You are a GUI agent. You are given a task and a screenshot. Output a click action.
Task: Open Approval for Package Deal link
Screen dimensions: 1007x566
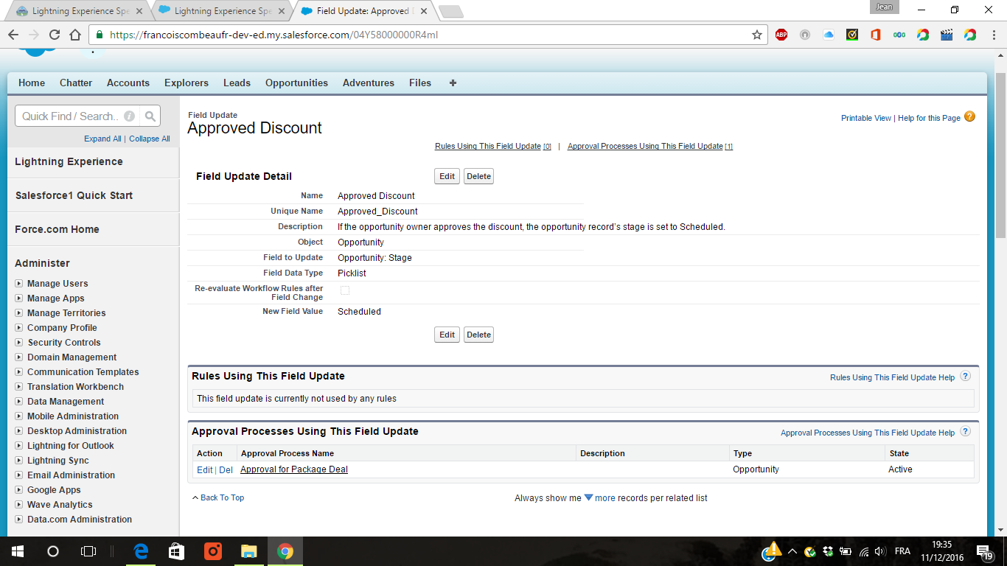tap(294, 469)
